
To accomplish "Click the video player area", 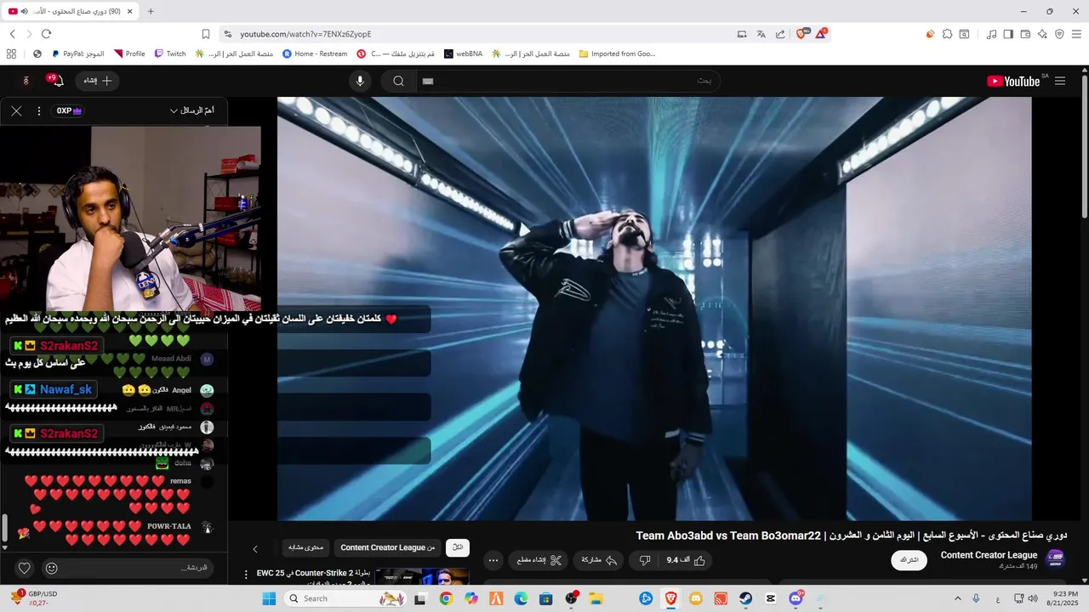I will 654,308.
